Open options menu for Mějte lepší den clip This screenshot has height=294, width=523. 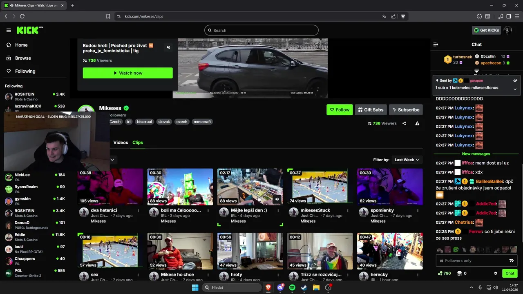tap(278, 211)
